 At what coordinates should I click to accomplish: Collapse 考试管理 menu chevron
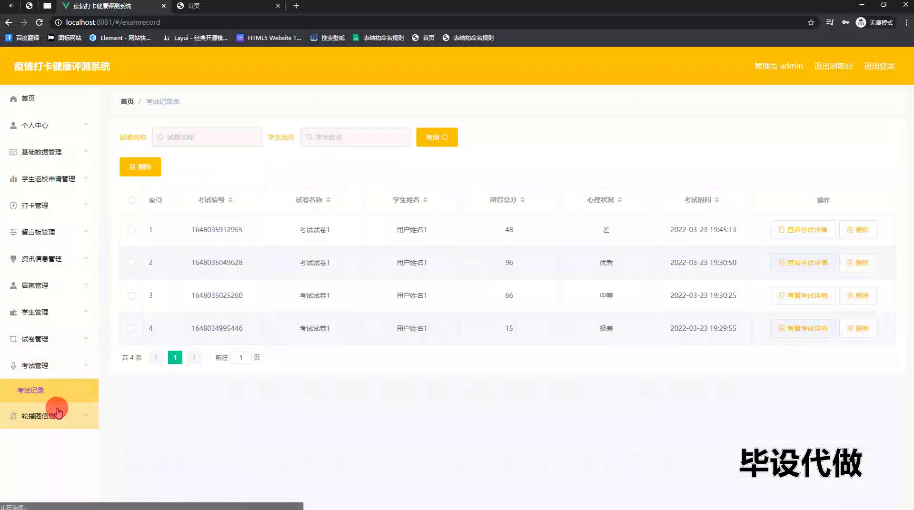86,365
